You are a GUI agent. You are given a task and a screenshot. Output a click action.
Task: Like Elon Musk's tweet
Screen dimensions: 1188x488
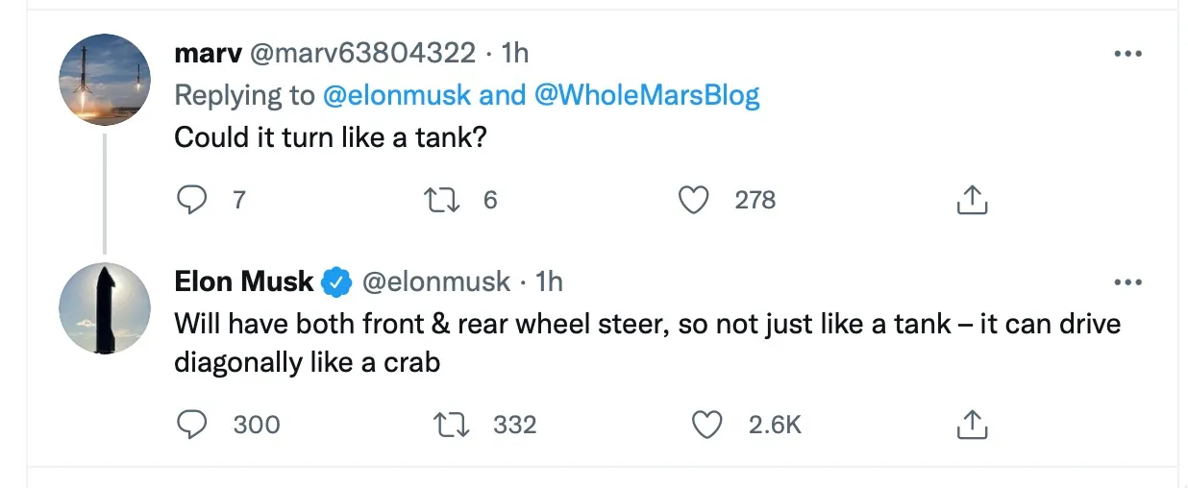pos(707,425)
